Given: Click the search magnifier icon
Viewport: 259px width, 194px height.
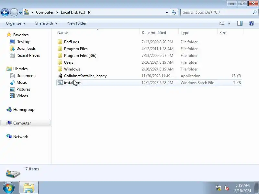Looking at the screenshot, I should point(254,12).
